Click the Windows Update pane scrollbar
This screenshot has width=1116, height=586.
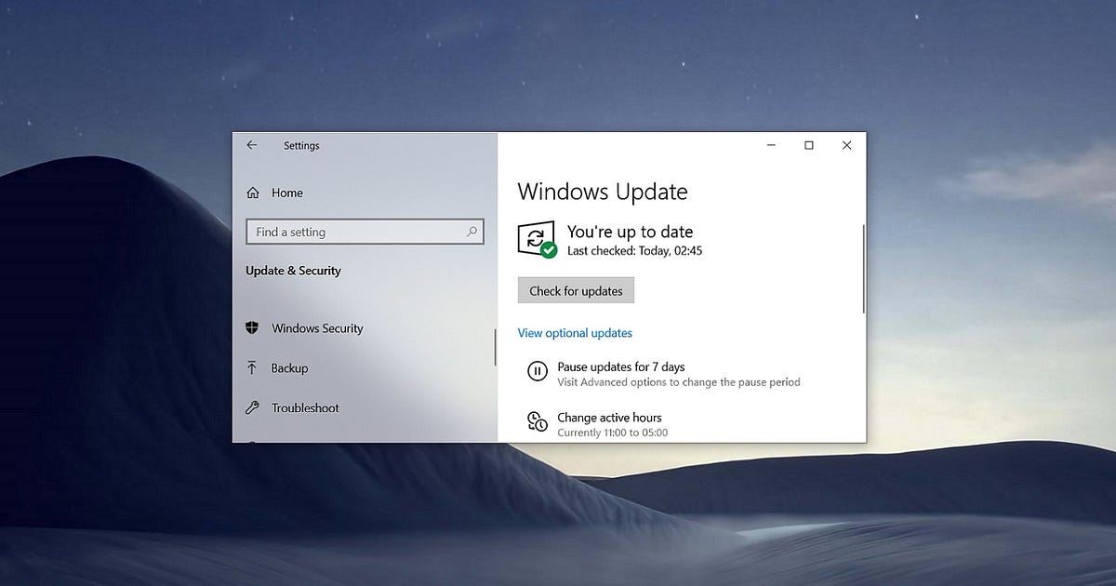click(x=863, y=270)
